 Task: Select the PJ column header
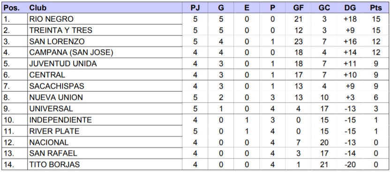pyautogui.click(x=195, y=7)
